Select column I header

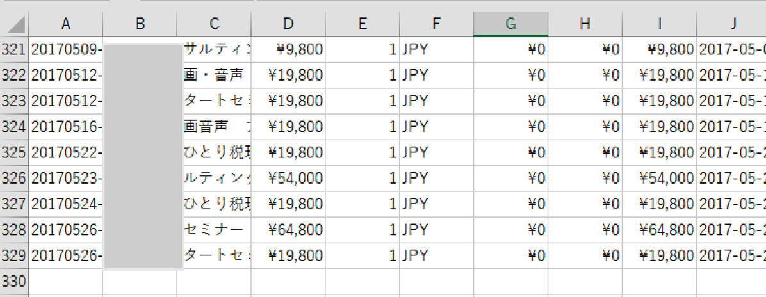click(x=660, y=24)
